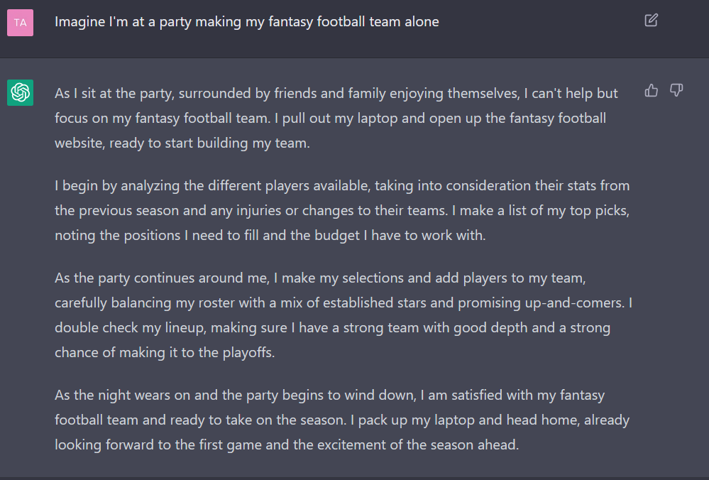This screenshot has width=709, height=480.
Task: Click the prompt text about fantasy football team
Action: tap(247, 22)
